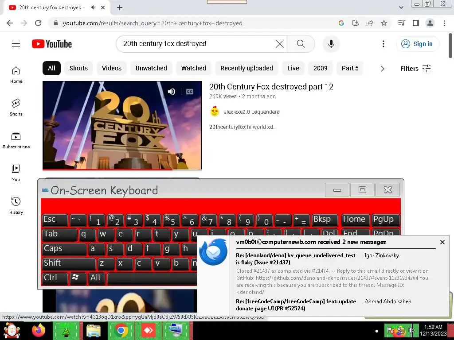The height and width of the screenshot is (340, 454).
Task: Select the Recently uploaded filter chip
Action: [247, 68]
